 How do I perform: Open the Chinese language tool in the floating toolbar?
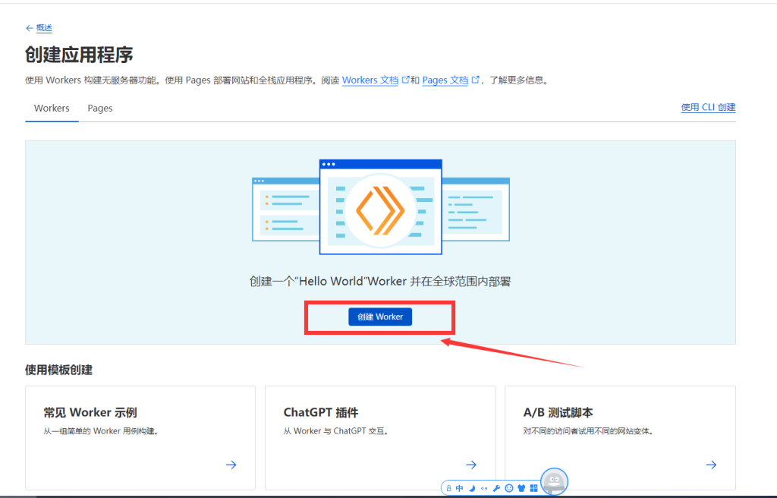459,488
